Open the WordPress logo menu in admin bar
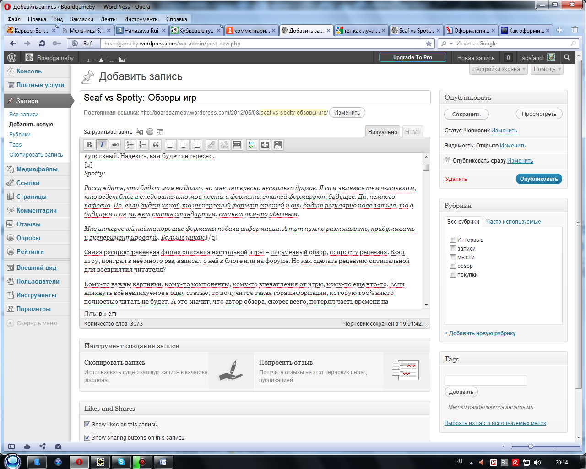The image size is (586, 469). point(12,58)
